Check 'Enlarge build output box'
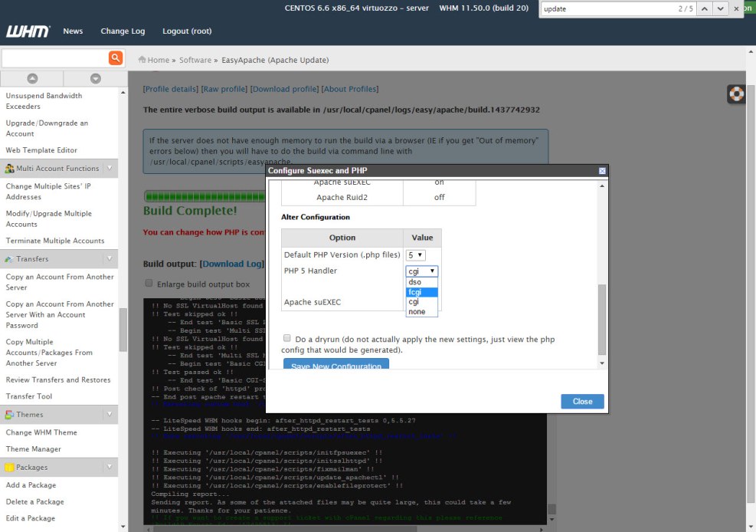The image size is (756, 532). click(149, 283)
